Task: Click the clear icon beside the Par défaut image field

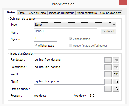Action: point(116,60)
